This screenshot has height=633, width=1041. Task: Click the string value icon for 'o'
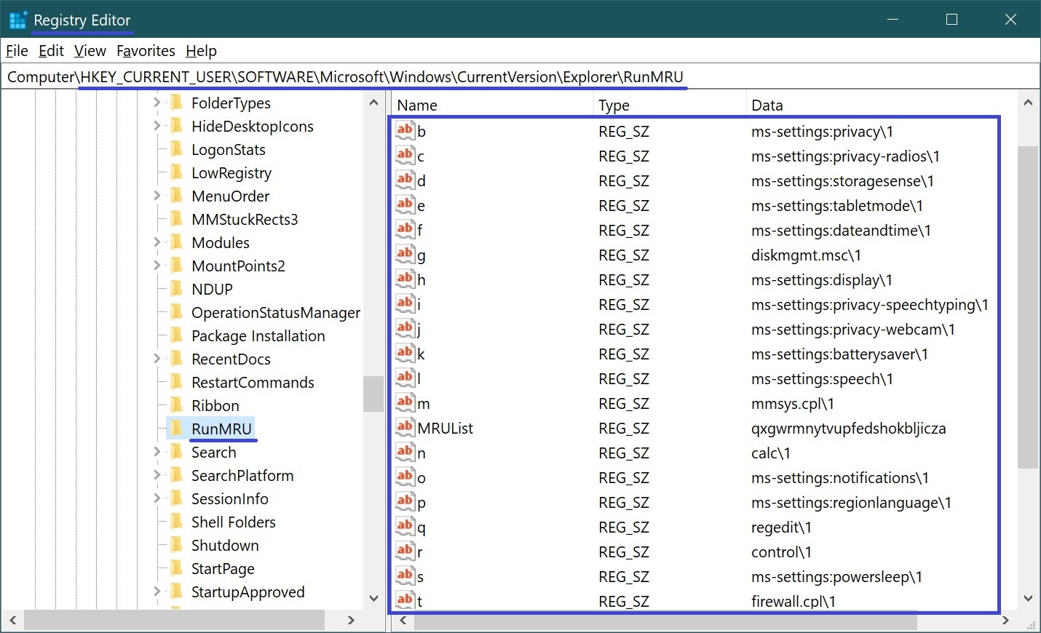(x=405, y=477)
